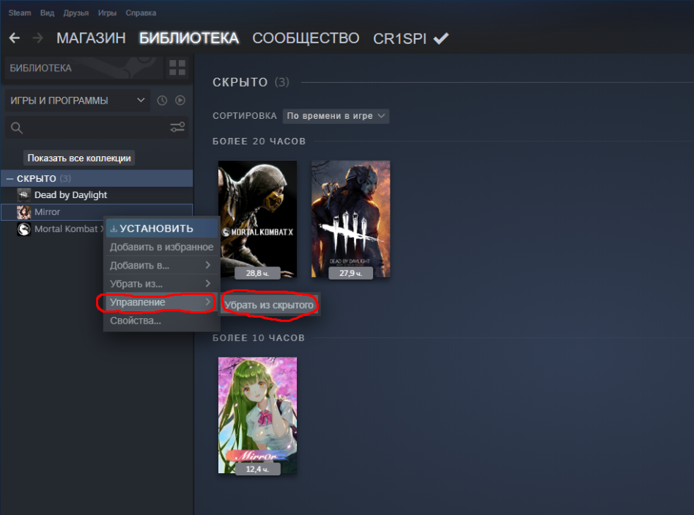Image resolution: width=694 pixels, height=515 pixels.
Task: Go to the СООБЩЕСТВО tab
Action: click(306, 38)
